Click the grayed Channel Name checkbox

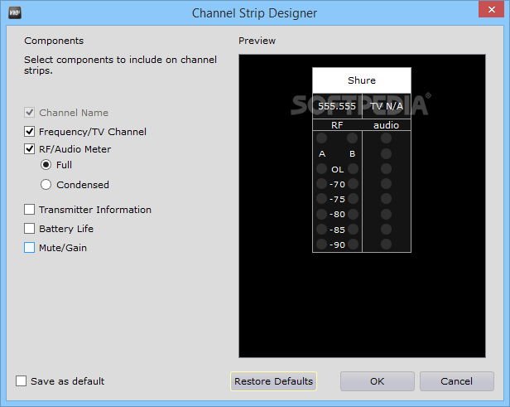pyautogui.click(x=29, y=113)
